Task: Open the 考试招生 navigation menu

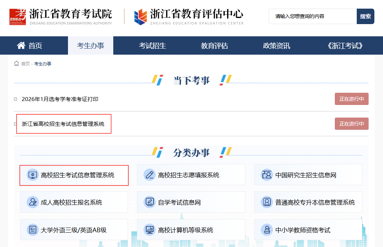Action: pyautogui.click(x=152, y=46)
